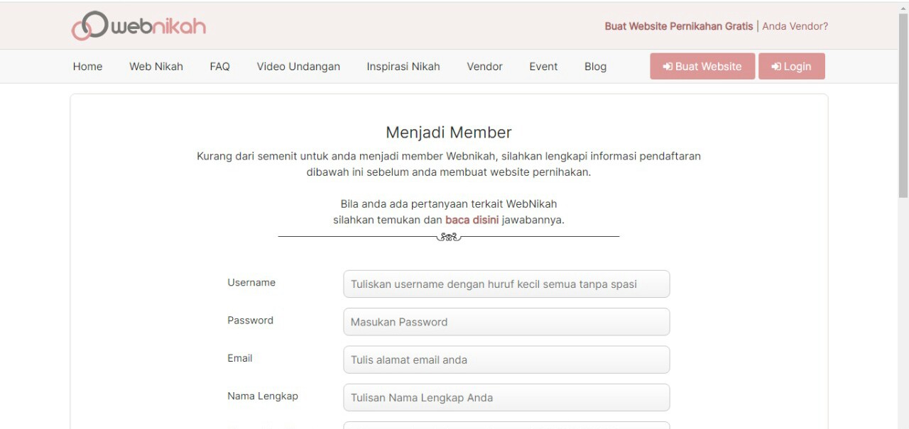Open the FAQ page

pos(220,67)
